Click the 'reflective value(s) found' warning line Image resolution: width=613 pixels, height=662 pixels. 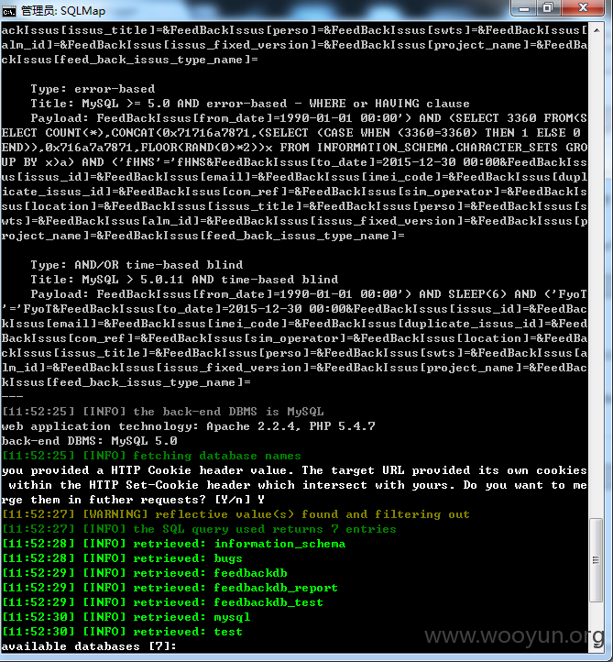235,514
